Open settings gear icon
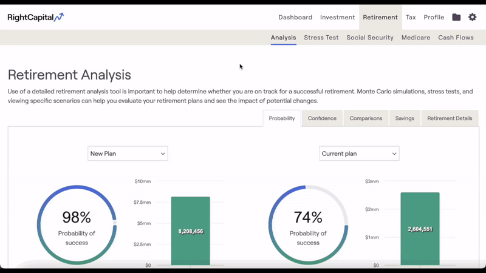Image resolution: width=486 pixels, height=273 pixels. 473,18
